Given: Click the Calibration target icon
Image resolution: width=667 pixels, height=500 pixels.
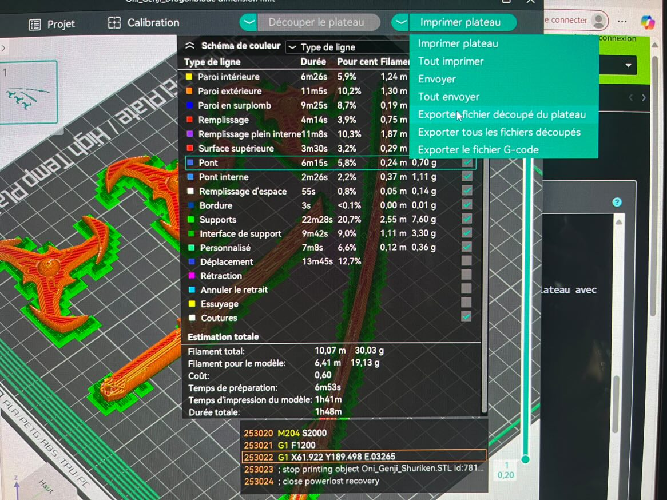Looking at the screenshot, I should tap(114, 23).
